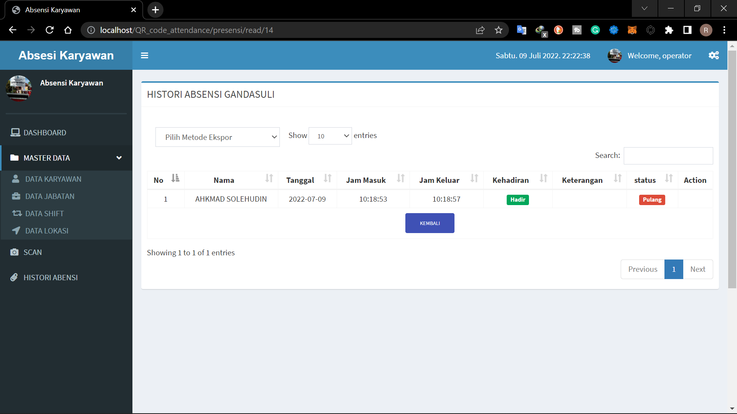The image size is (737, 414).
Task: Click the 10:18:57 Jam Keluar cell
Action: [x=446, y=199]
